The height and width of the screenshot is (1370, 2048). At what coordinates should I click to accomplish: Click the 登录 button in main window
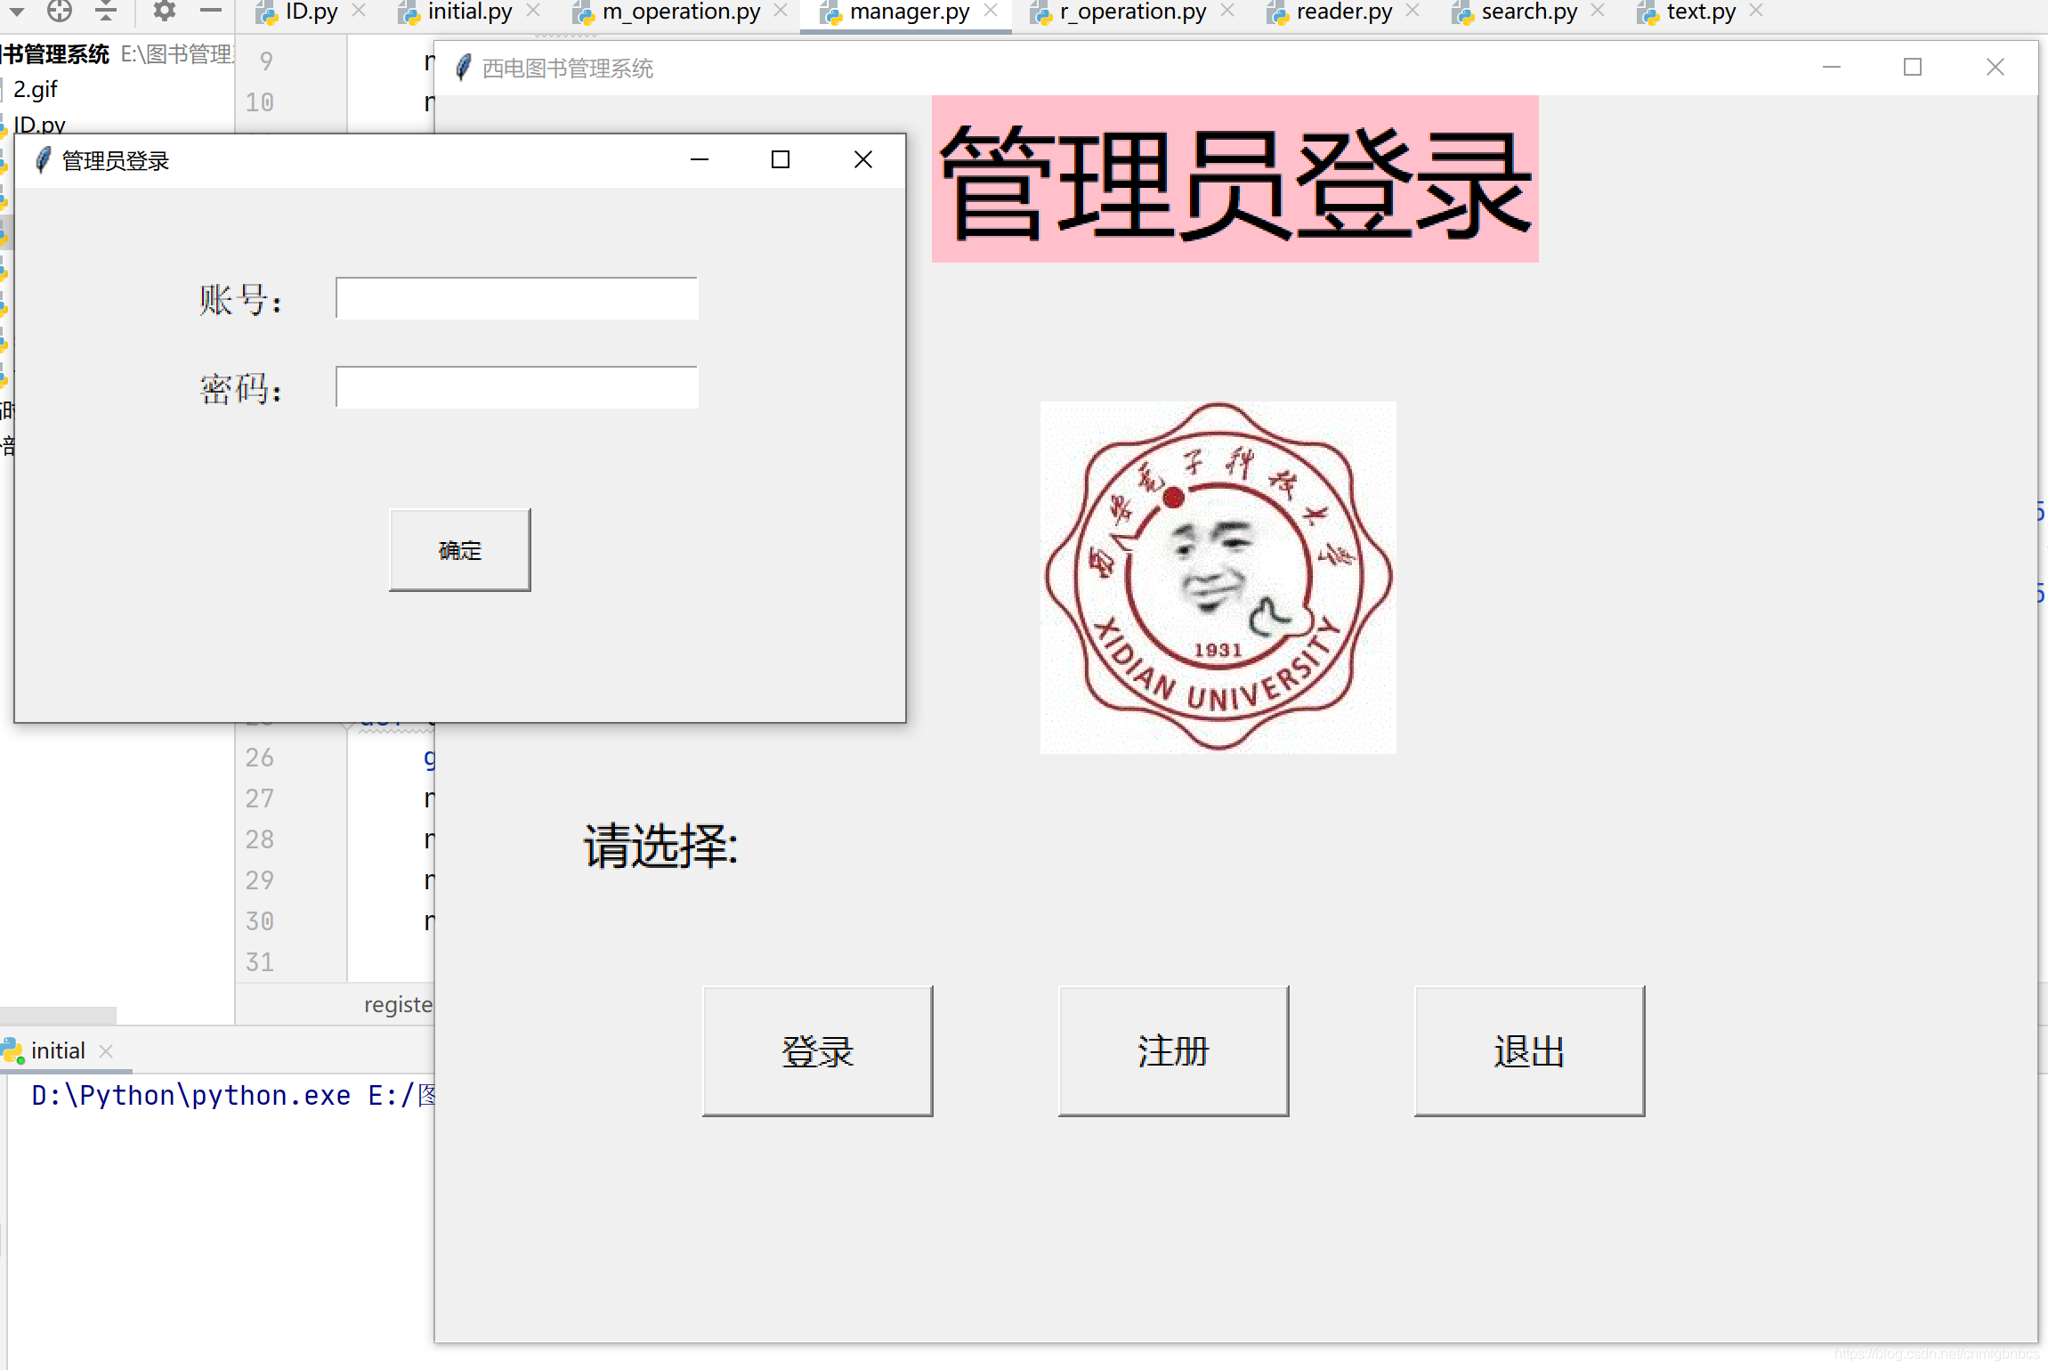pyautogui.click(x=817, y=1050)
